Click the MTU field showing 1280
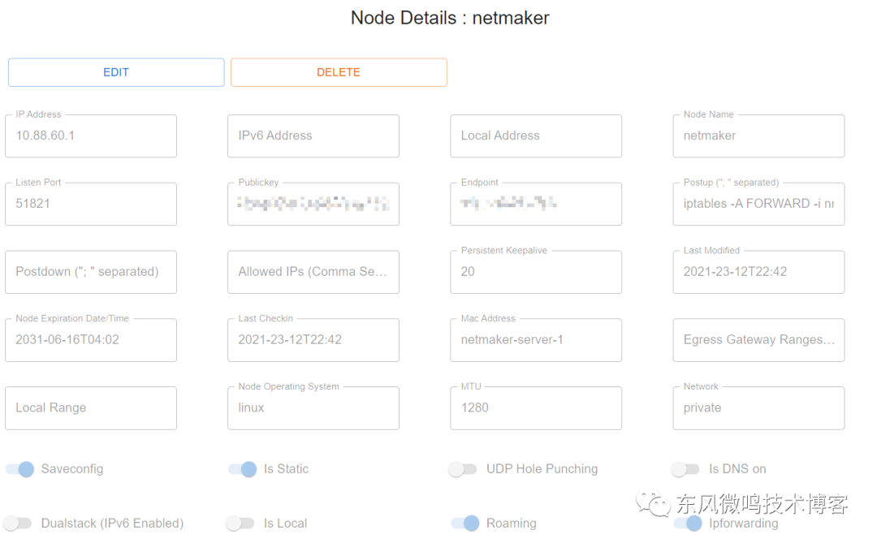Screen dimensions: 877x543 coord(536,408)
